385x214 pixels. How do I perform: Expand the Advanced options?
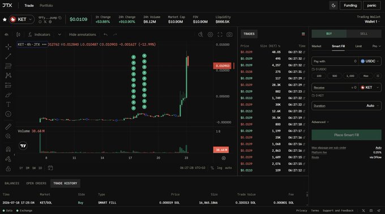click(320, 122)
